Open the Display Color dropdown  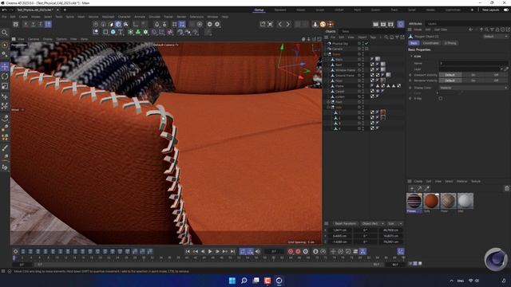pos(473,88)
